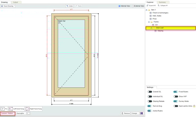Viewport: 196px width, 117px height.
Task: Click the Transom / Mullion button
Action: pos(7,113)
